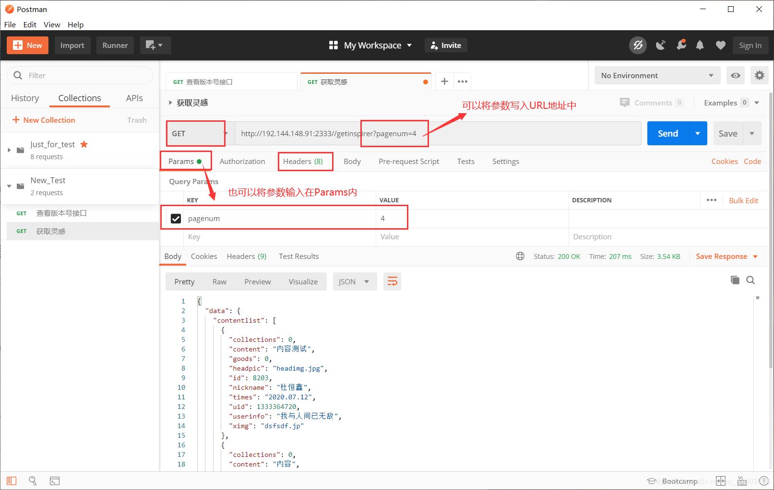This screenshot has height=490, width=774.
Task: Search the response with magnifier icon
Action: [750, 280]
